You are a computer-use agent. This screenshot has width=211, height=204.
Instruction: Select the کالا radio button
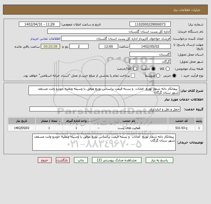(x=167, y=69)
